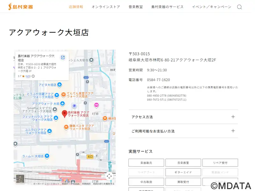The width and height of the screenshot is (255, 191).
Task: Open the 60 reviews link in popup
Action: click(28, 76)
